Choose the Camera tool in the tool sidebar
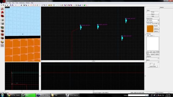This screenshot has height=97, width=173. click(2, 16)
